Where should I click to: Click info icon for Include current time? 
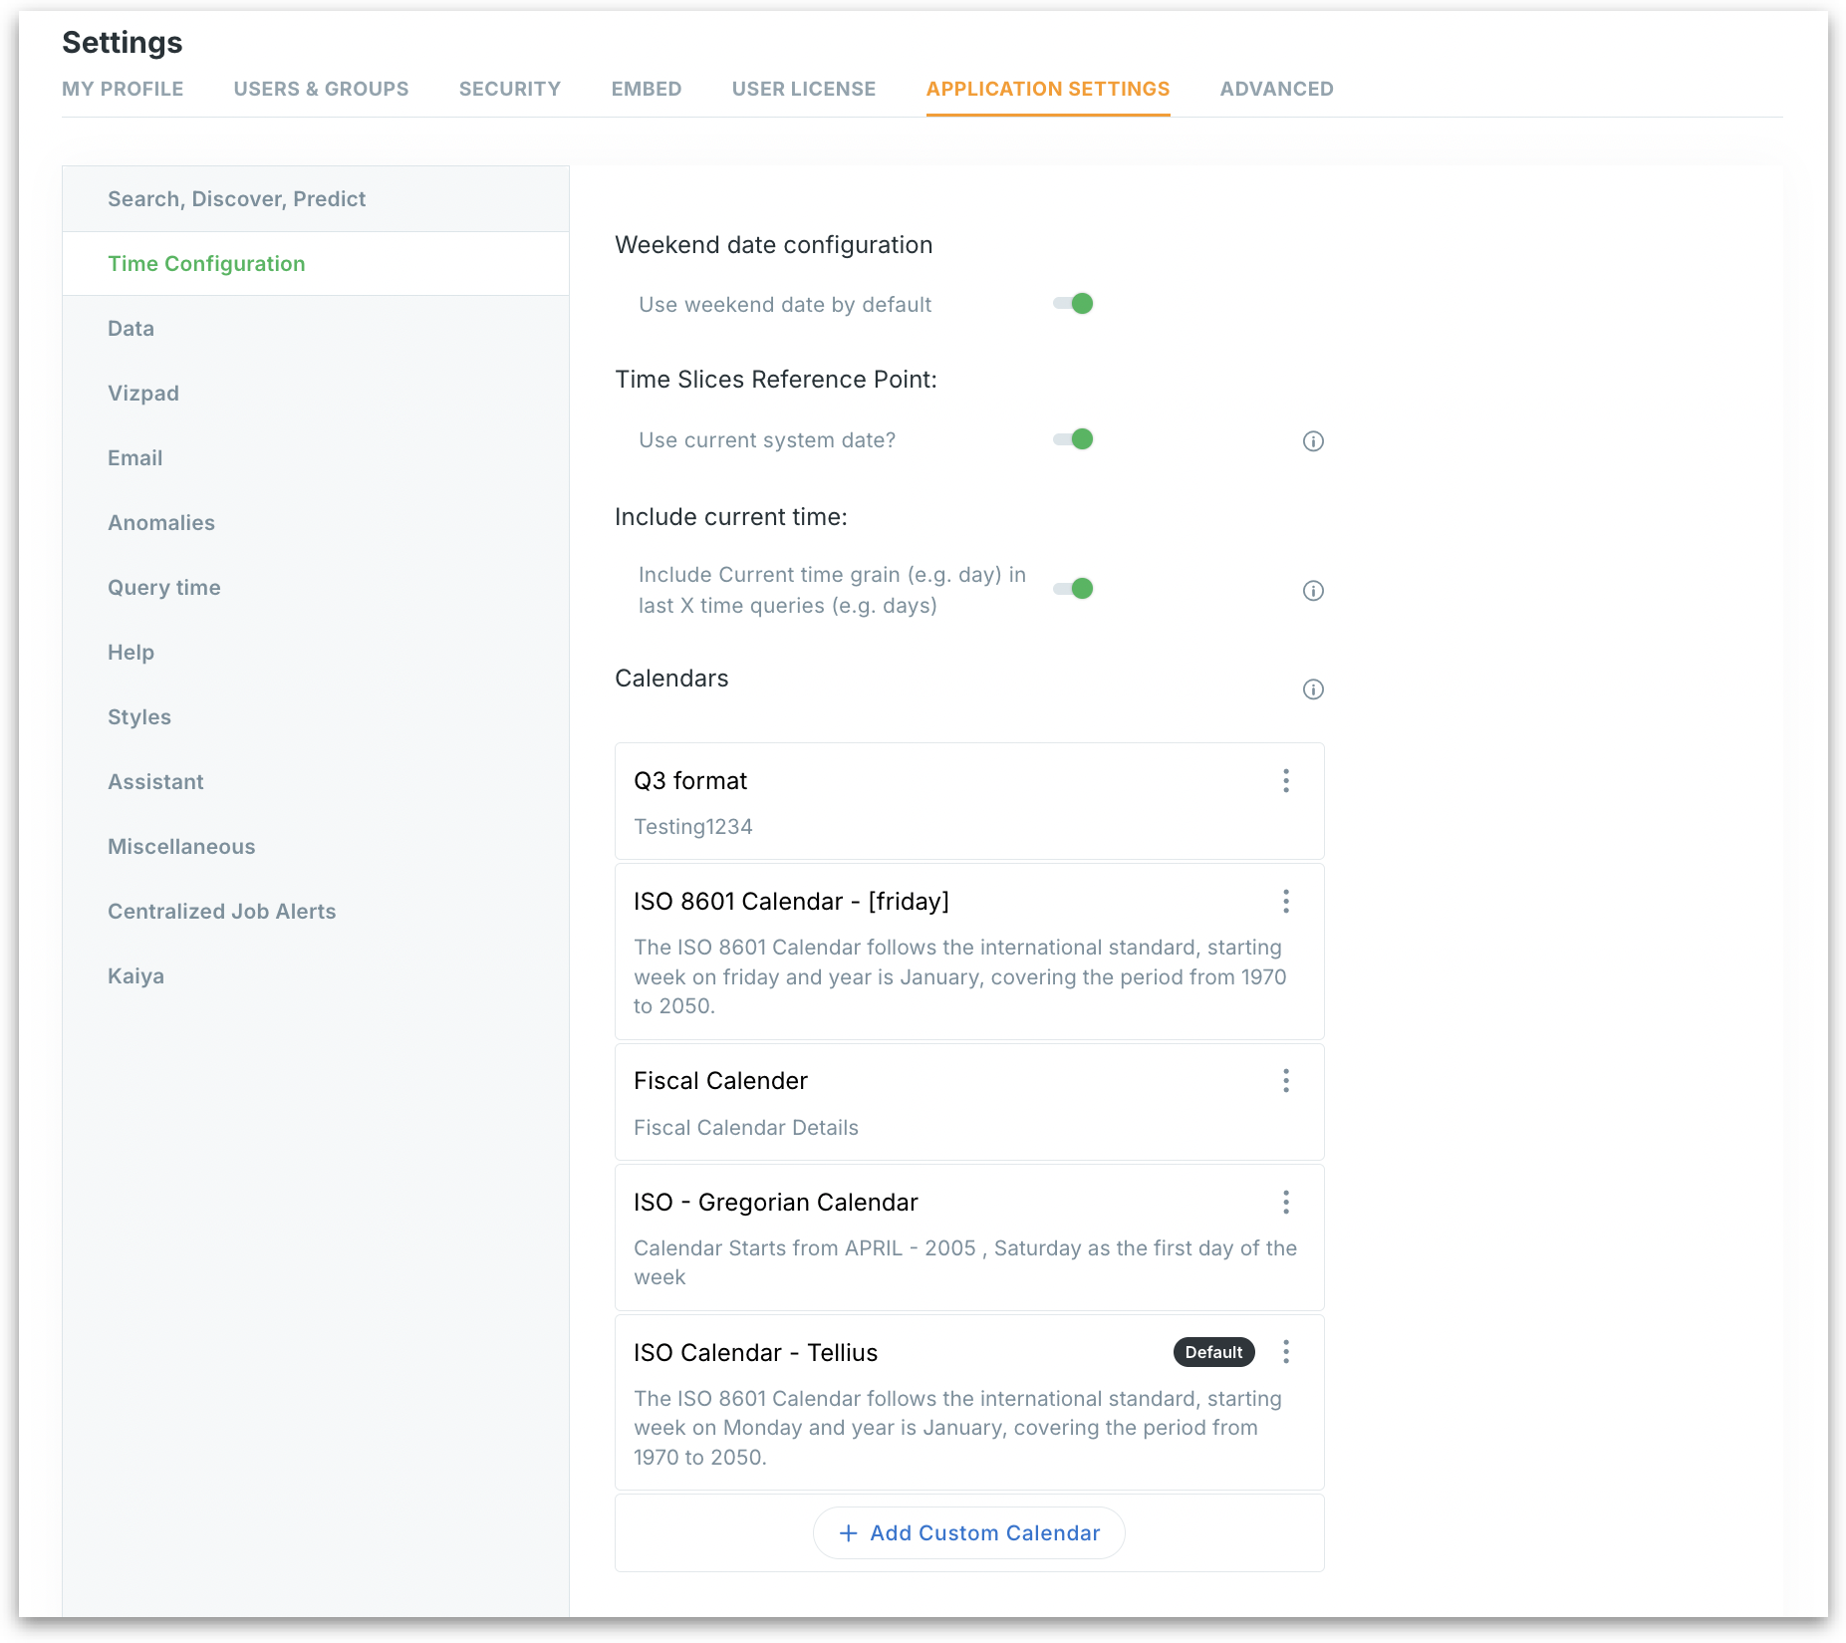tap(1313, 591)
